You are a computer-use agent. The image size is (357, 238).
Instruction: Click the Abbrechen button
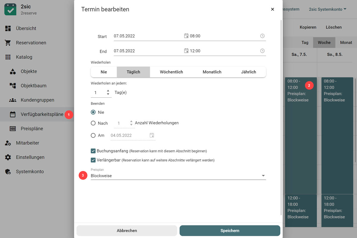[x=127, y=231]
